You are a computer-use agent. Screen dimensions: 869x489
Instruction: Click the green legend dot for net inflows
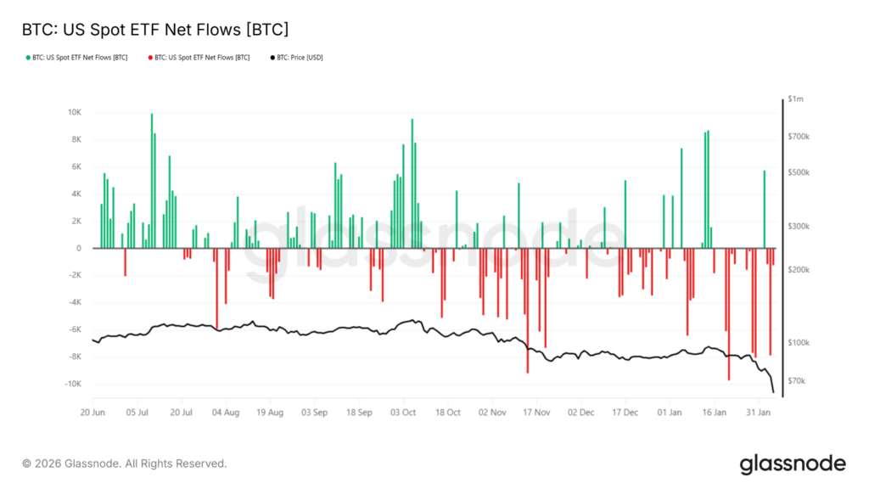click(x=28, y=58)
